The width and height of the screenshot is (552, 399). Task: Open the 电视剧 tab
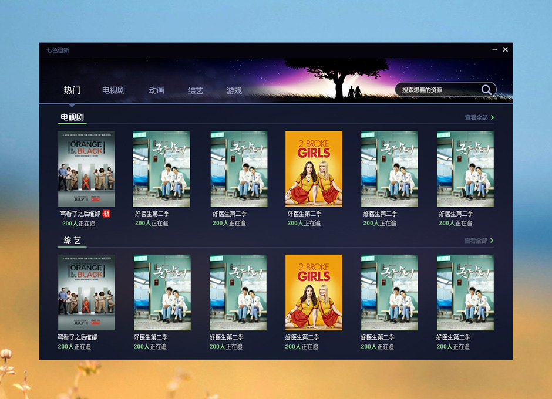(113, 90)
